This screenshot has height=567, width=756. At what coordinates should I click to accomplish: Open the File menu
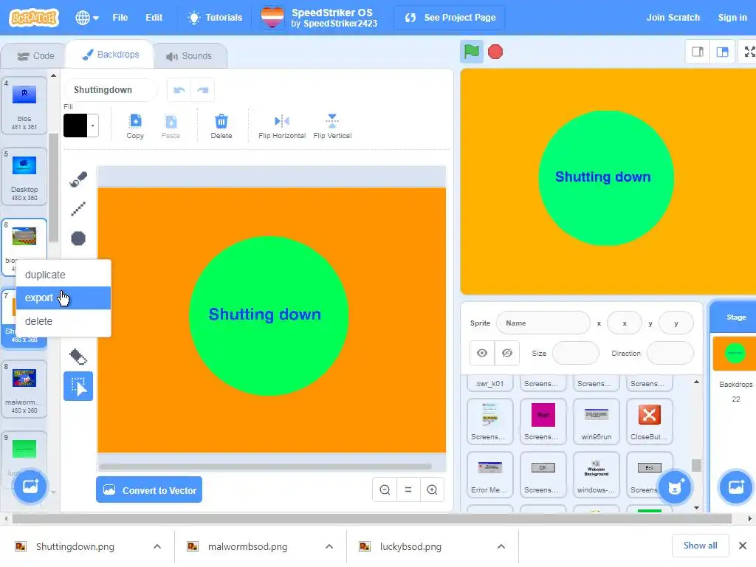(120, 18)
